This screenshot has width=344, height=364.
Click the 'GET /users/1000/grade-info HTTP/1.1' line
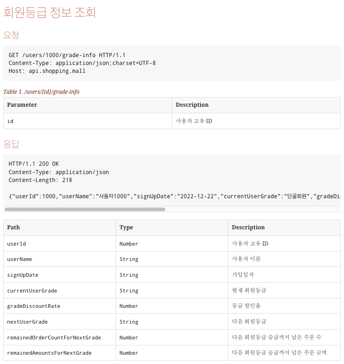[x=67, y=55]
